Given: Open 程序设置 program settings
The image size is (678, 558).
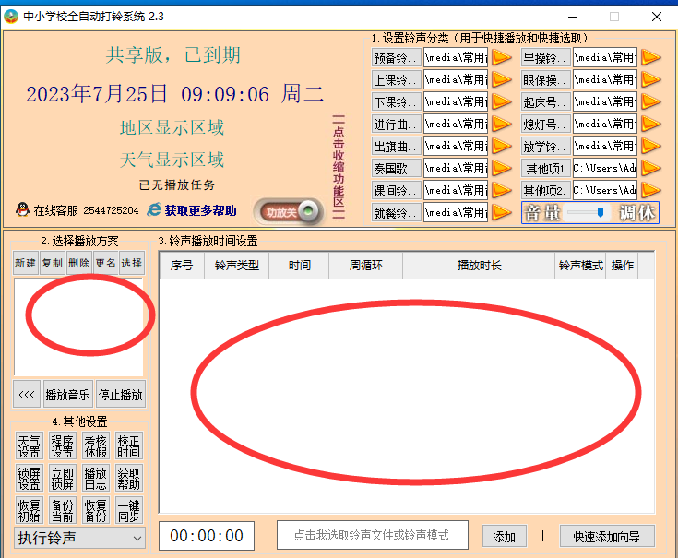Looking at the screenshot, I should (x=63, y=445).
